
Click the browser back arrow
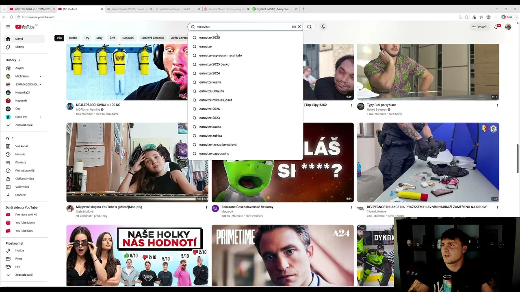point(4,17)
